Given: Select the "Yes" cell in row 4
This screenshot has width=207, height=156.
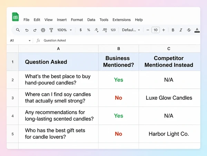Looking at the screenshot, I should tap(119, 116).
